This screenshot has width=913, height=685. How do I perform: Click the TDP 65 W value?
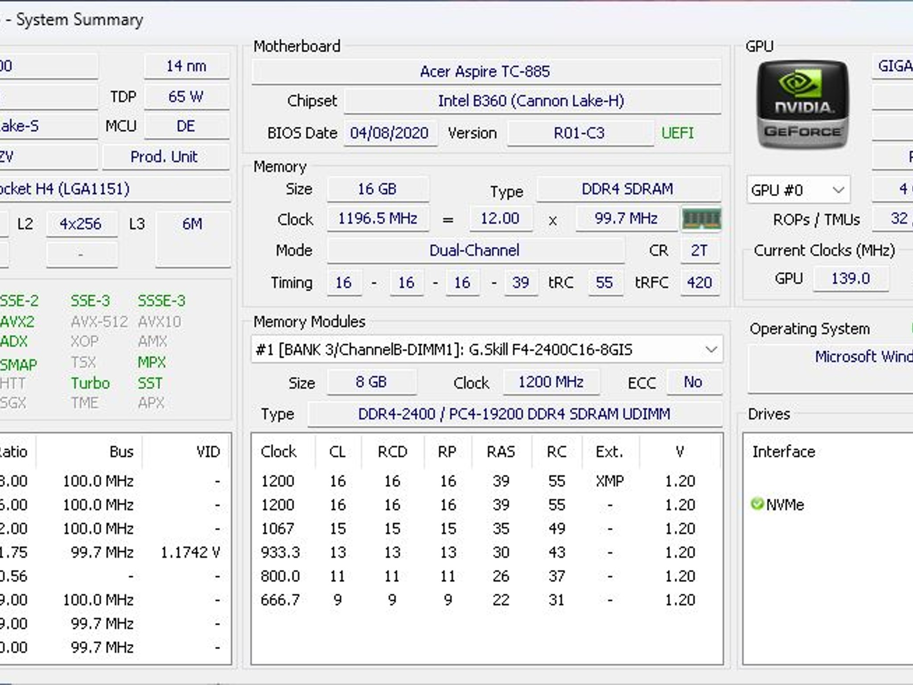[186, 96]
